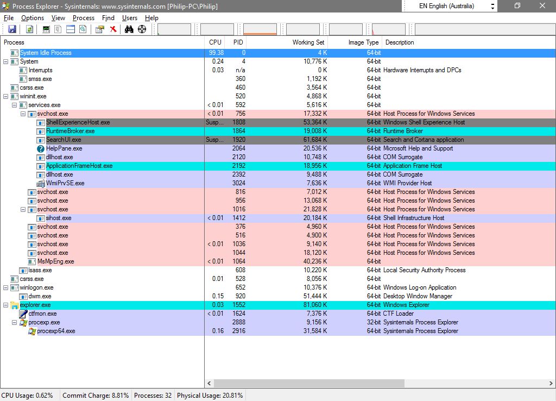Click the binoculars Find Handle or DLL icon
This screenshot has height=401, width=556.
coord(129,29)
